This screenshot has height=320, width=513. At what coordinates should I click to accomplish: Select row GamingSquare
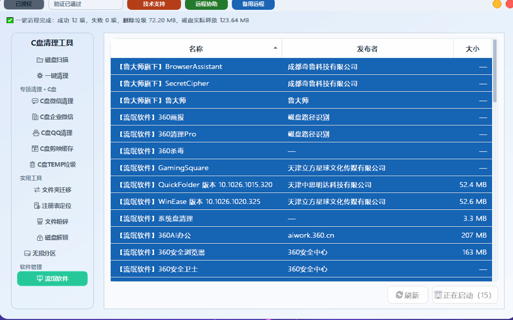coord(301,168)
